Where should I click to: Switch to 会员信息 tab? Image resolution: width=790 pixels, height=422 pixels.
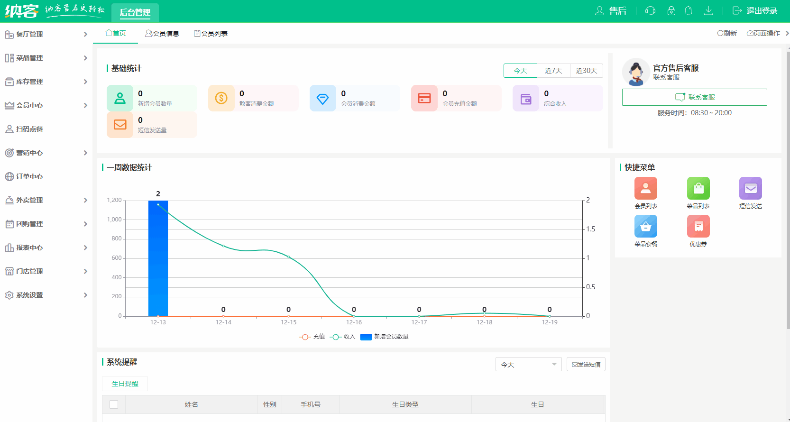[162, 34]
